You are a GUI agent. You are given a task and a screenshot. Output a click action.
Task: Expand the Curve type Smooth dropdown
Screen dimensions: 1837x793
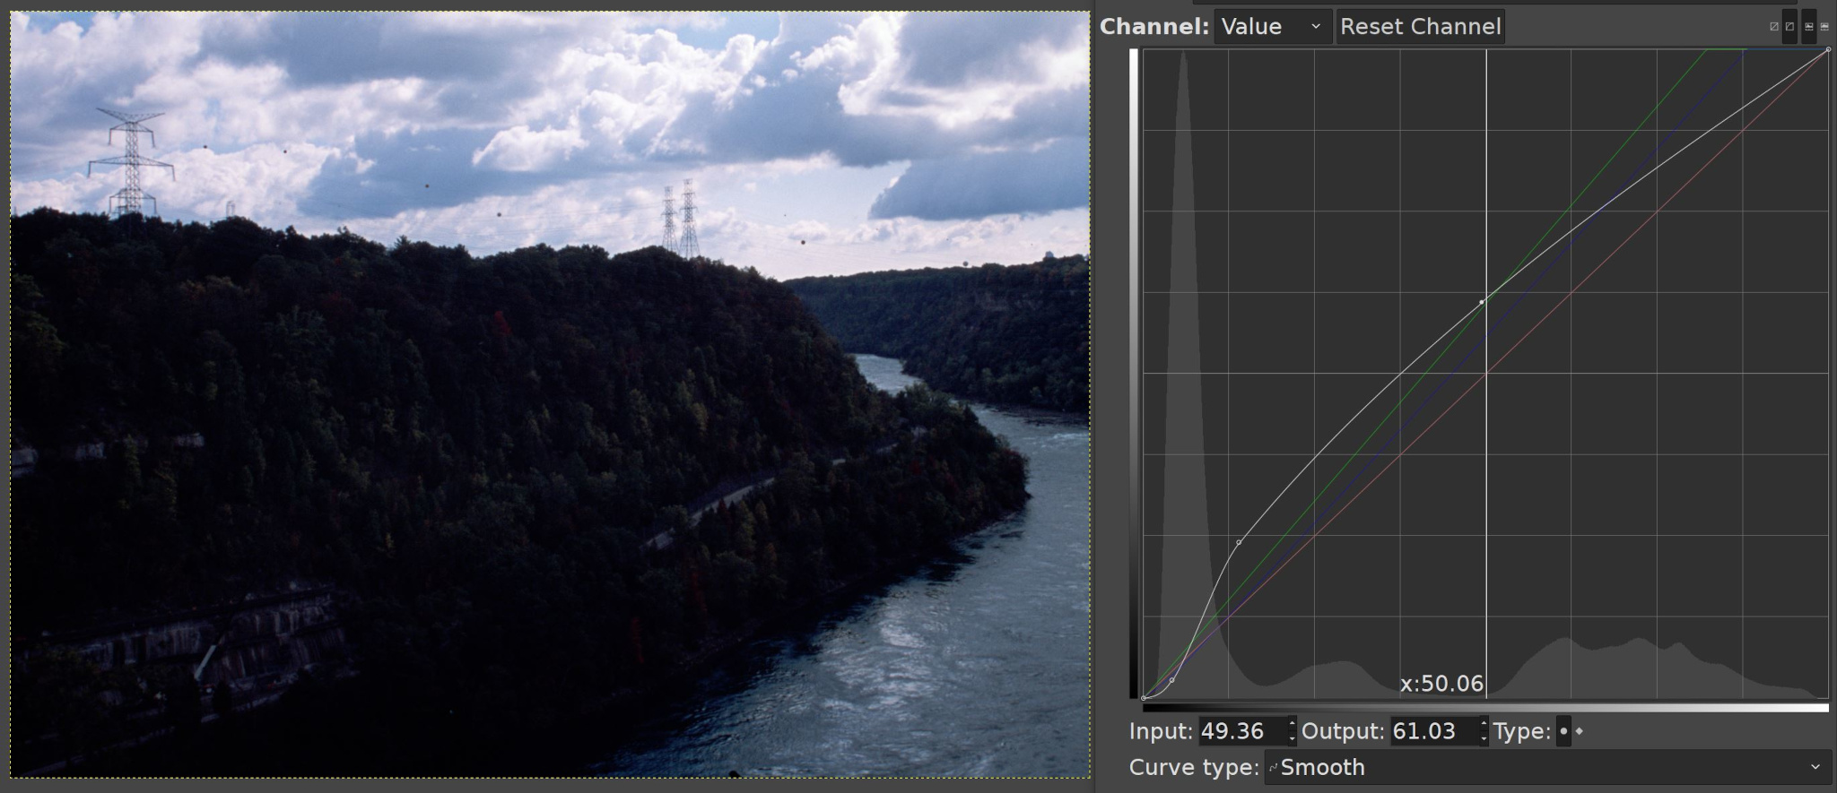(x=1546, y=768)
